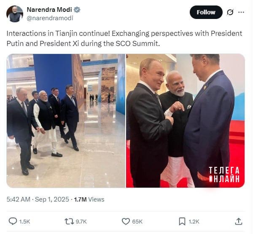The image size is (253, 234).
Task: Open the share icon at the bottom right
Action: tap(238, 221)
